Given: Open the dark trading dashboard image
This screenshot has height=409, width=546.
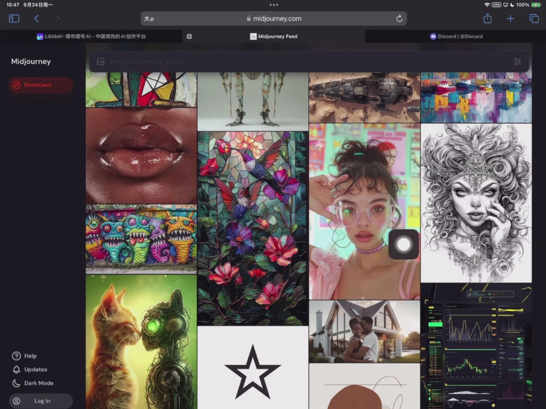Looking at the screenshot, I should (x=476, y=346).
